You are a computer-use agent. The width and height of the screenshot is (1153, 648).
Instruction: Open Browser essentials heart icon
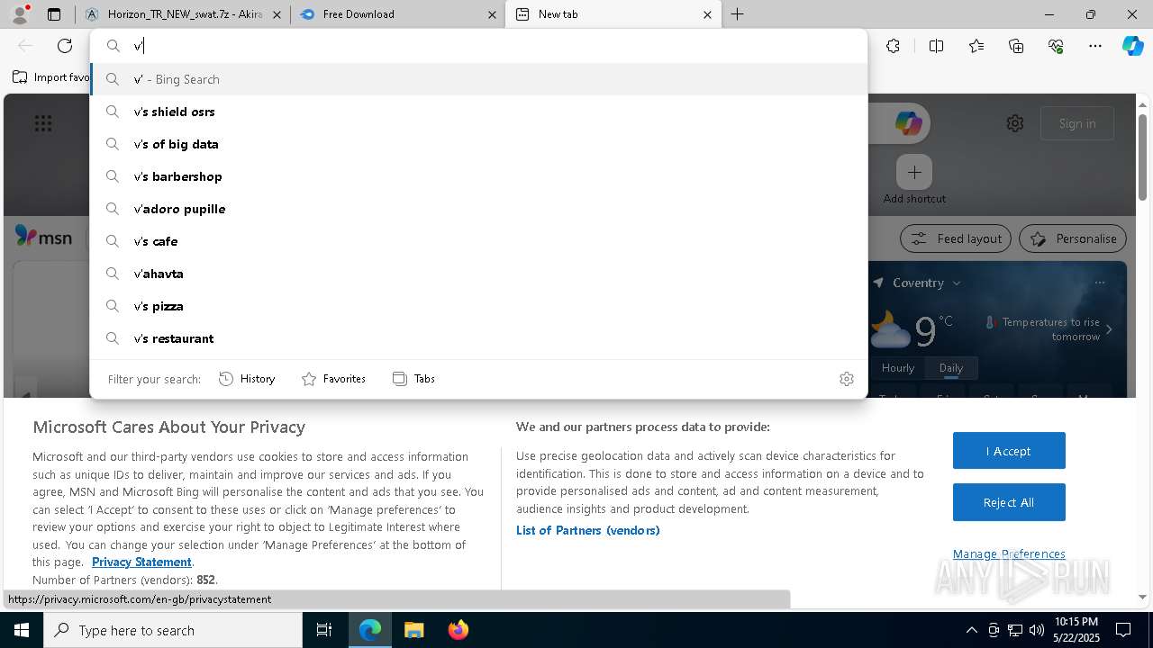pos(1056,46)
